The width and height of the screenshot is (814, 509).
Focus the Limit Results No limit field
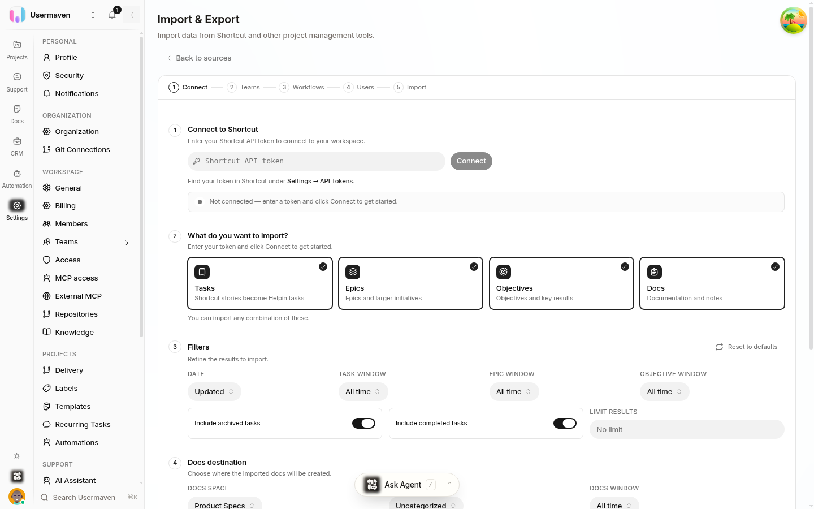click(687, 429)
